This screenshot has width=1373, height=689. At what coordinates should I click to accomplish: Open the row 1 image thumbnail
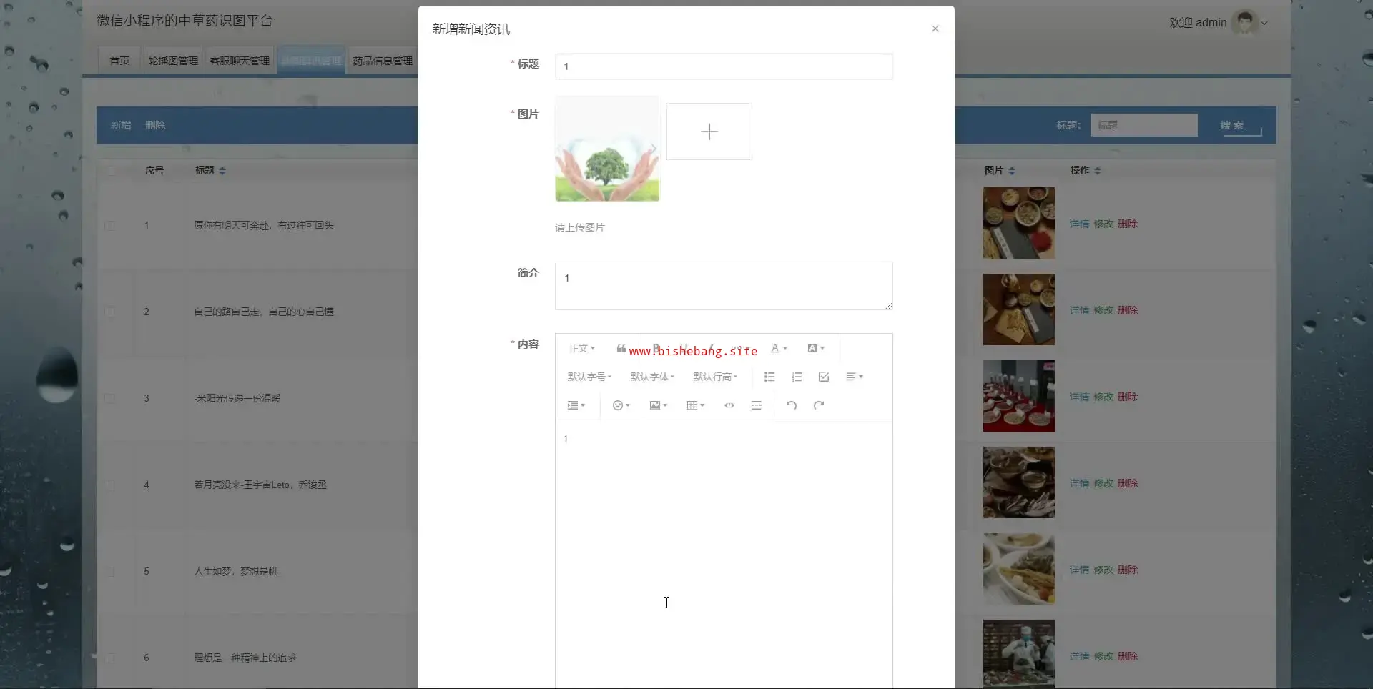[1018, 223]
